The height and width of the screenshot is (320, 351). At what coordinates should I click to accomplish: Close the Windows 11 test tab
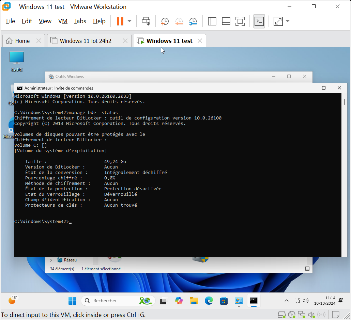200,41
